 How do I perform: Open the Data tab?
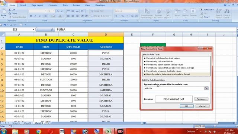tap(65, 5)
